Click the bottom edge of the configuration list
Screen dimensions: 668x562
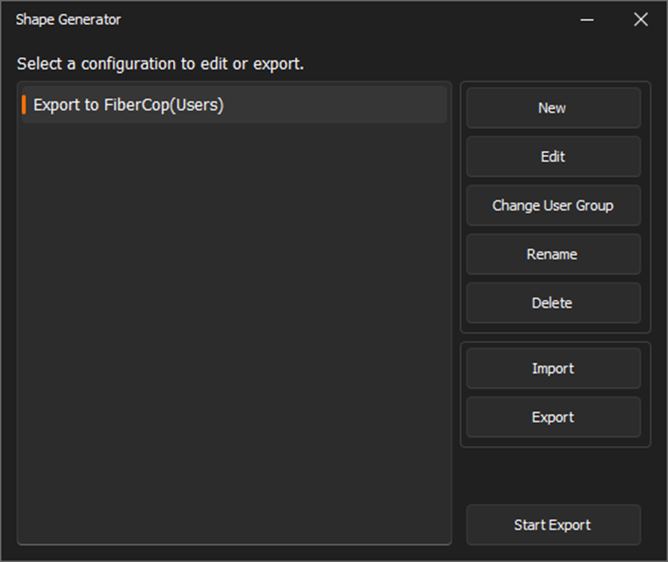[234, 544]
